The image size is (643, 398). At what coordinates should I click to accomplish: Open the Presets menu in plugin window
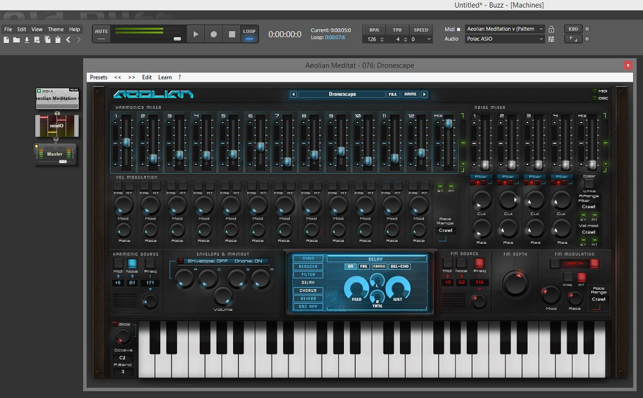click(98, 78)
